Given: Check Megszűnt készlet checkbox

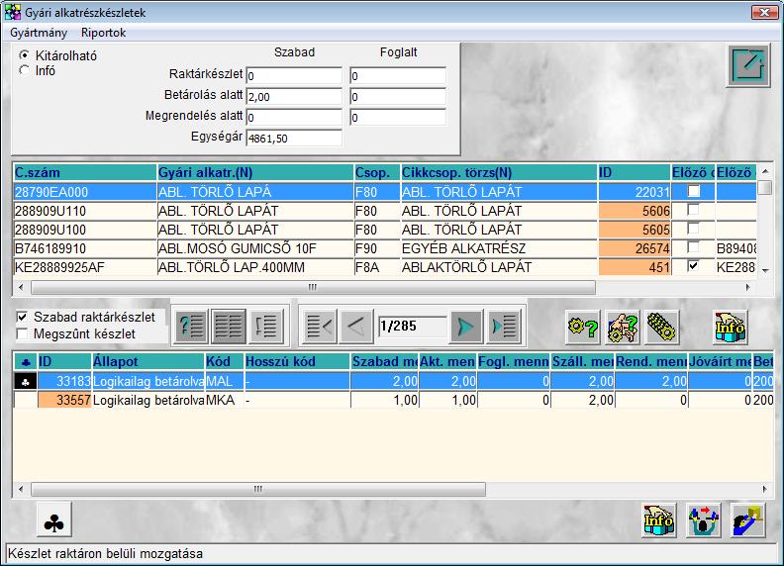Looking at the screenshot, I should tap(22, 333).
